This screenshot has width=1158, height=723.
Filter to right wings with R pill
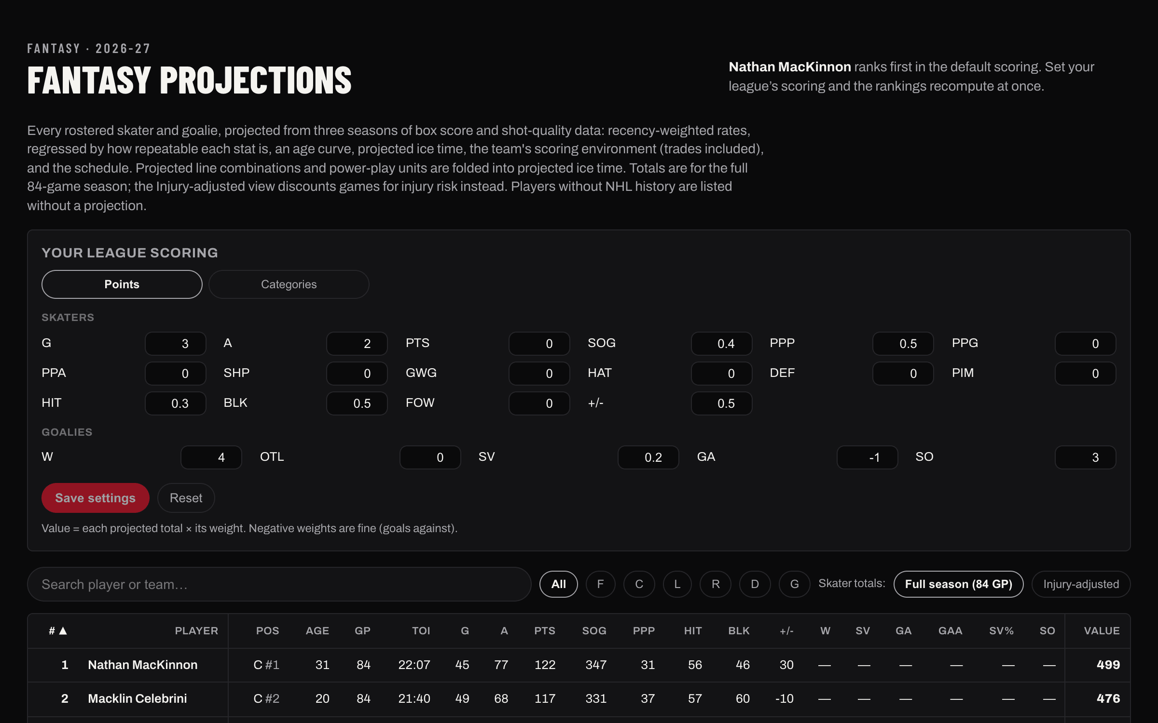click(715, 584)
